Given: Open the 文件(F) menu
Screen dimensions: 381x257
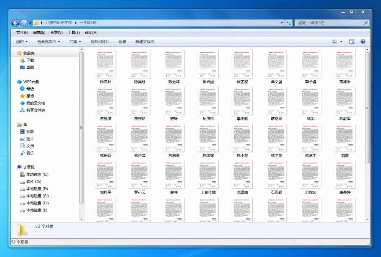Looking at the screenshot, I should click(22, 32).
